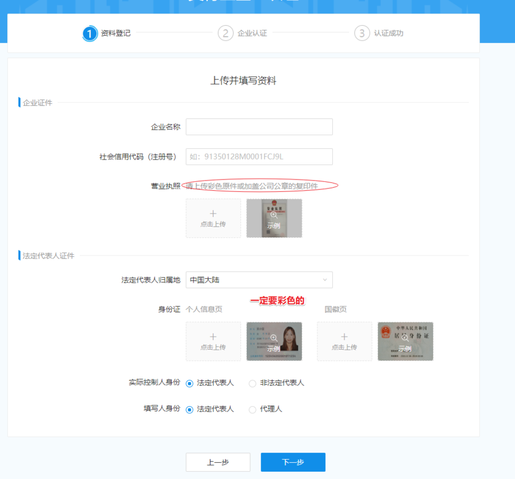Open the 法定代表人归属地 dropdown
The image size is (515, 479).
tap(259, 280)
